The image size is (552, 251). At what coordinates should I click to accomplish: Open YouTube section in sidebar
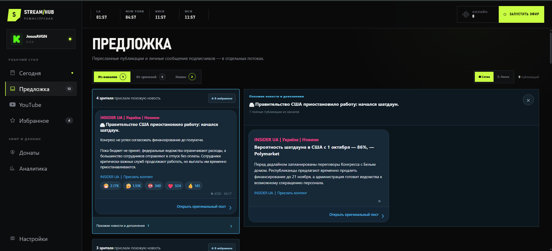click(x=41, y=105)
